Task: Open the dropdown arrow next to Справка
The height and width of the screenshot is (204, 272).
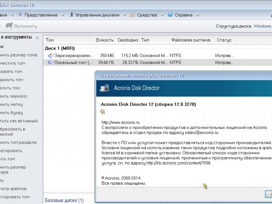Action: pos(198,15)
